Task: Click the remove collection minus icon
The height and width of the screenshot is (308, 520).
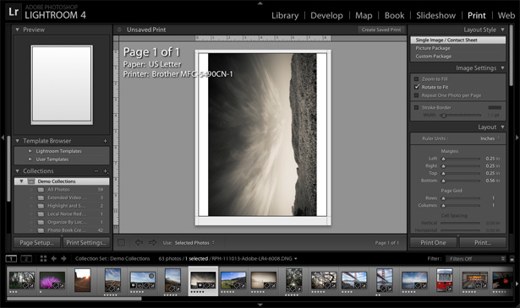Action: coord(96,171)
